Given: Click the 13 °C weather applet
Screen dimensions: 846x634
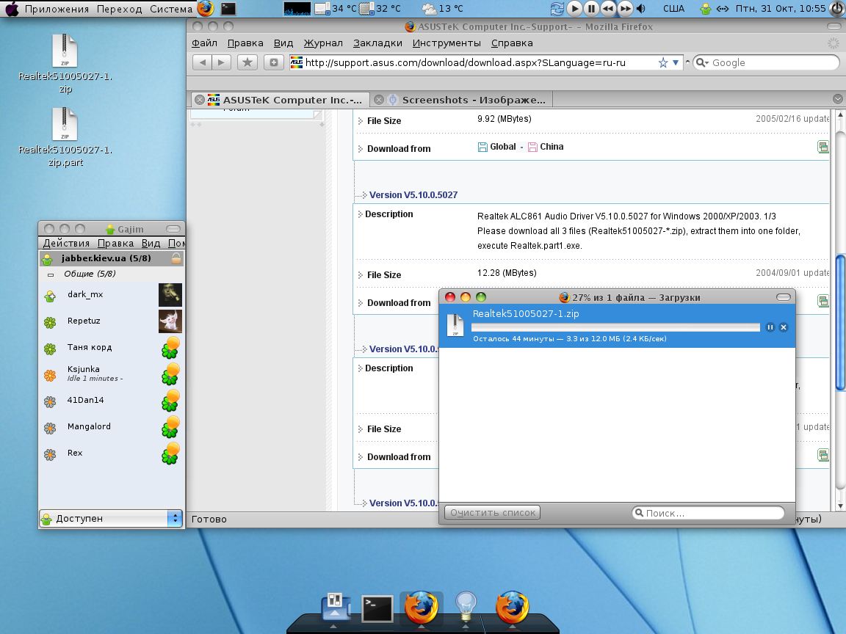Looking at the screenshot, I should (443, 9).
